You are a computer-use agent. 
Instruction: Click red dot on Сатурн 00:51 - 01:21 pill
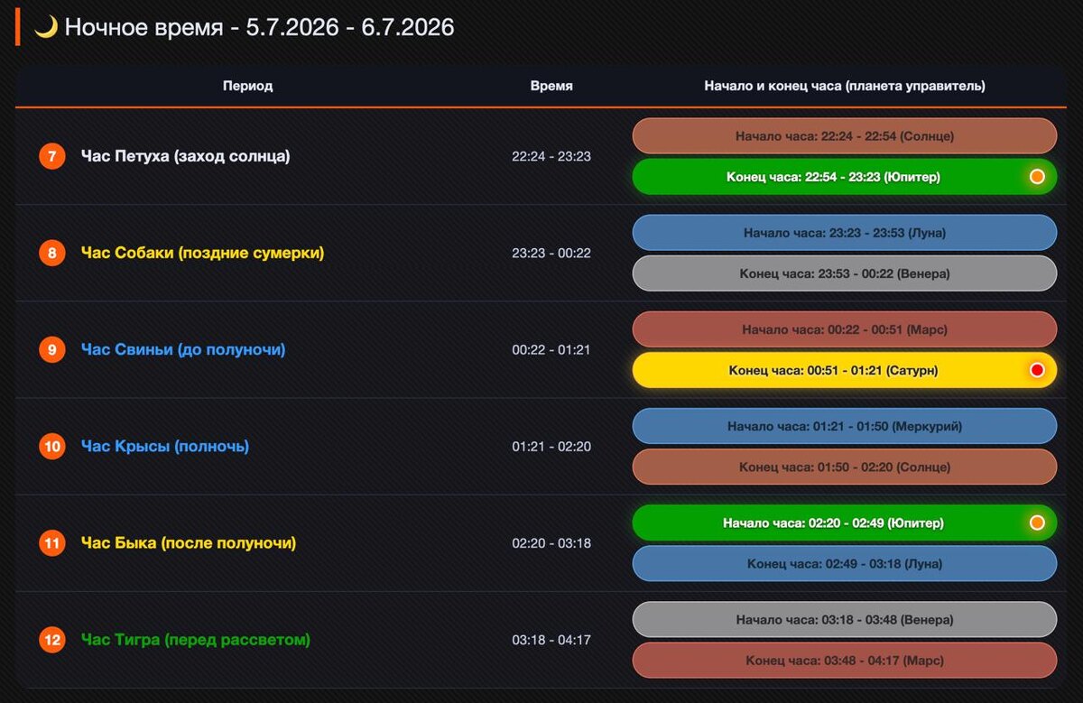click(x=1037, y=370)
